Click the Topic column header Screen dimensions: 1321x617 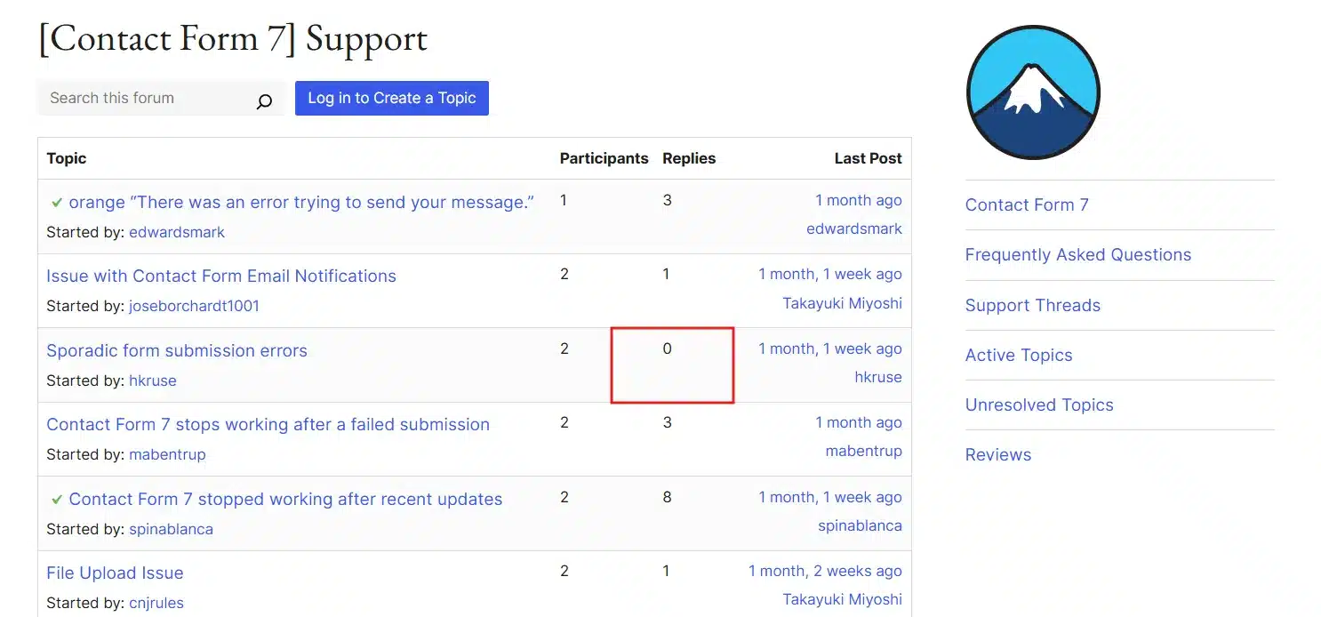(x=67, y=158)
